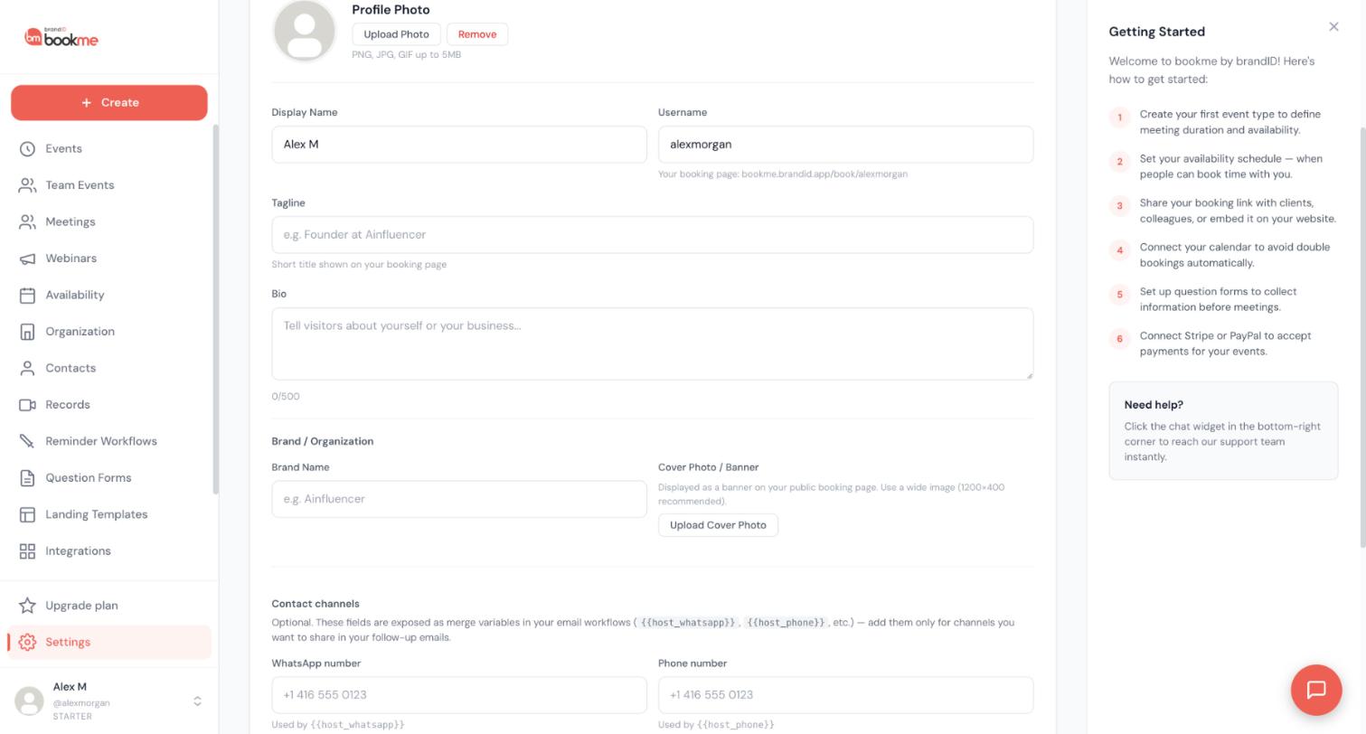This screenshot has height=734, width=1366.
Task: Click the Records video camera icon
Action: (x=27, y=405)
